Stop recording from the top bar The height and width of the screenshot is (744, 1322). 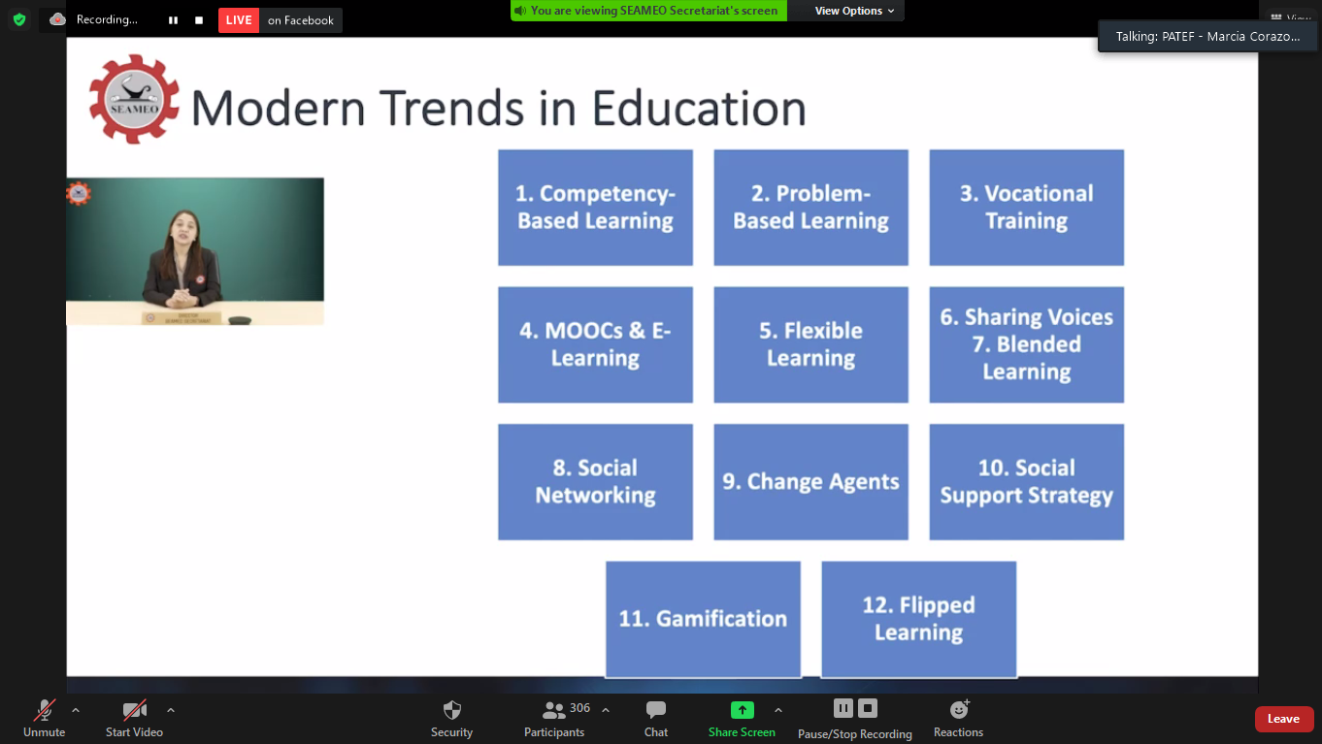pyautogui.click(x=199, y=19)
